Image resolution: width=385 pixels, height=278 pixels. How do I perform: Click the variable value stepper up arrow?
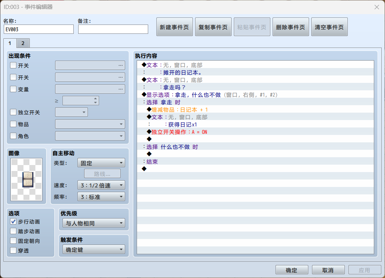point(96,98)
